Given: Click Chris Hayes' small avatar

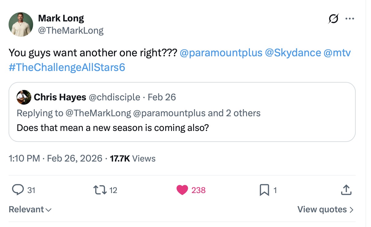Looking at the screenshot, I should (24, 97).
